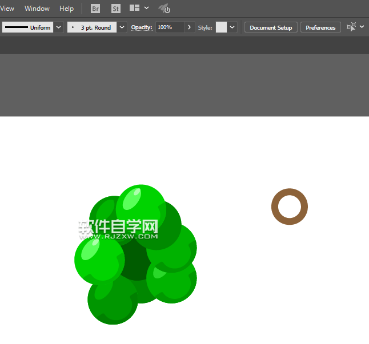Image resolution: width=369 pixels, height=344 pixels.
Task: Click the Preferences button
Action: point(320,27)
